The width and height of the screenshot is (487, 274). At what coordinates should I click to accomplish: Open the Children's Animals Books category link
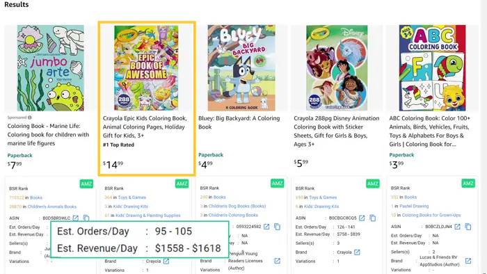[52, 207]
